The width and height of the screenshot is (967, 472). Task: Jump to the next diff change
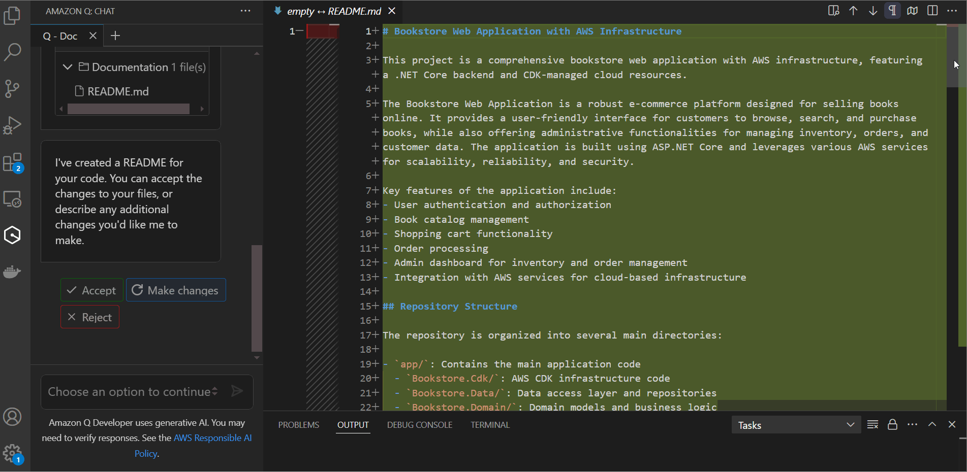click(x=872, y=11)
